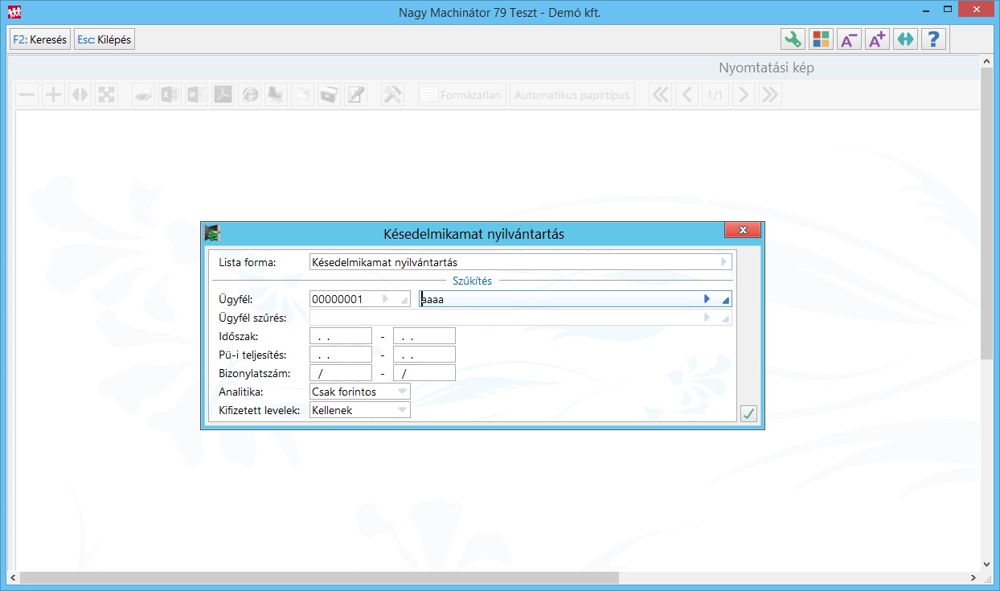Click the Bizonylatszám to field
This screenshot has width=1000, height=591.
pyautogui.click(x=424, y=373)
